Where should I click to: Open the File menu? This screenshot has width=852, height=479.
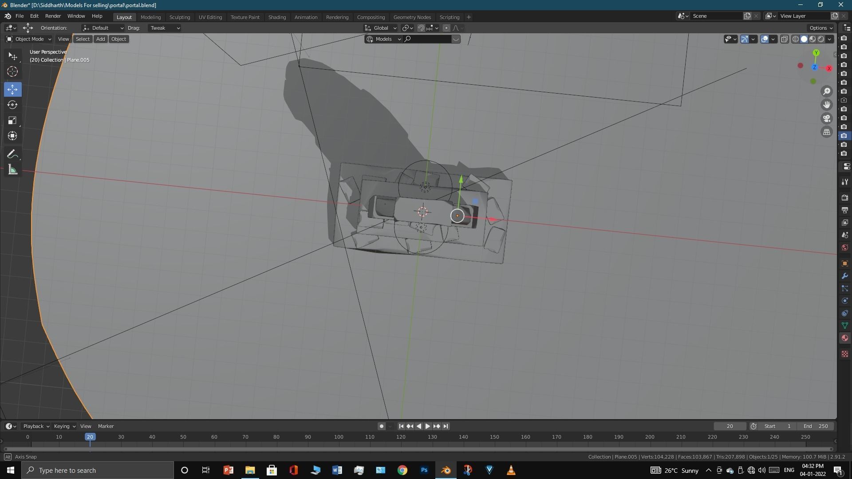[x=20, y=16]
